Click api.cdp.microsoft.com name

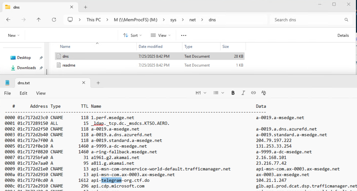[x=118, y=186]
